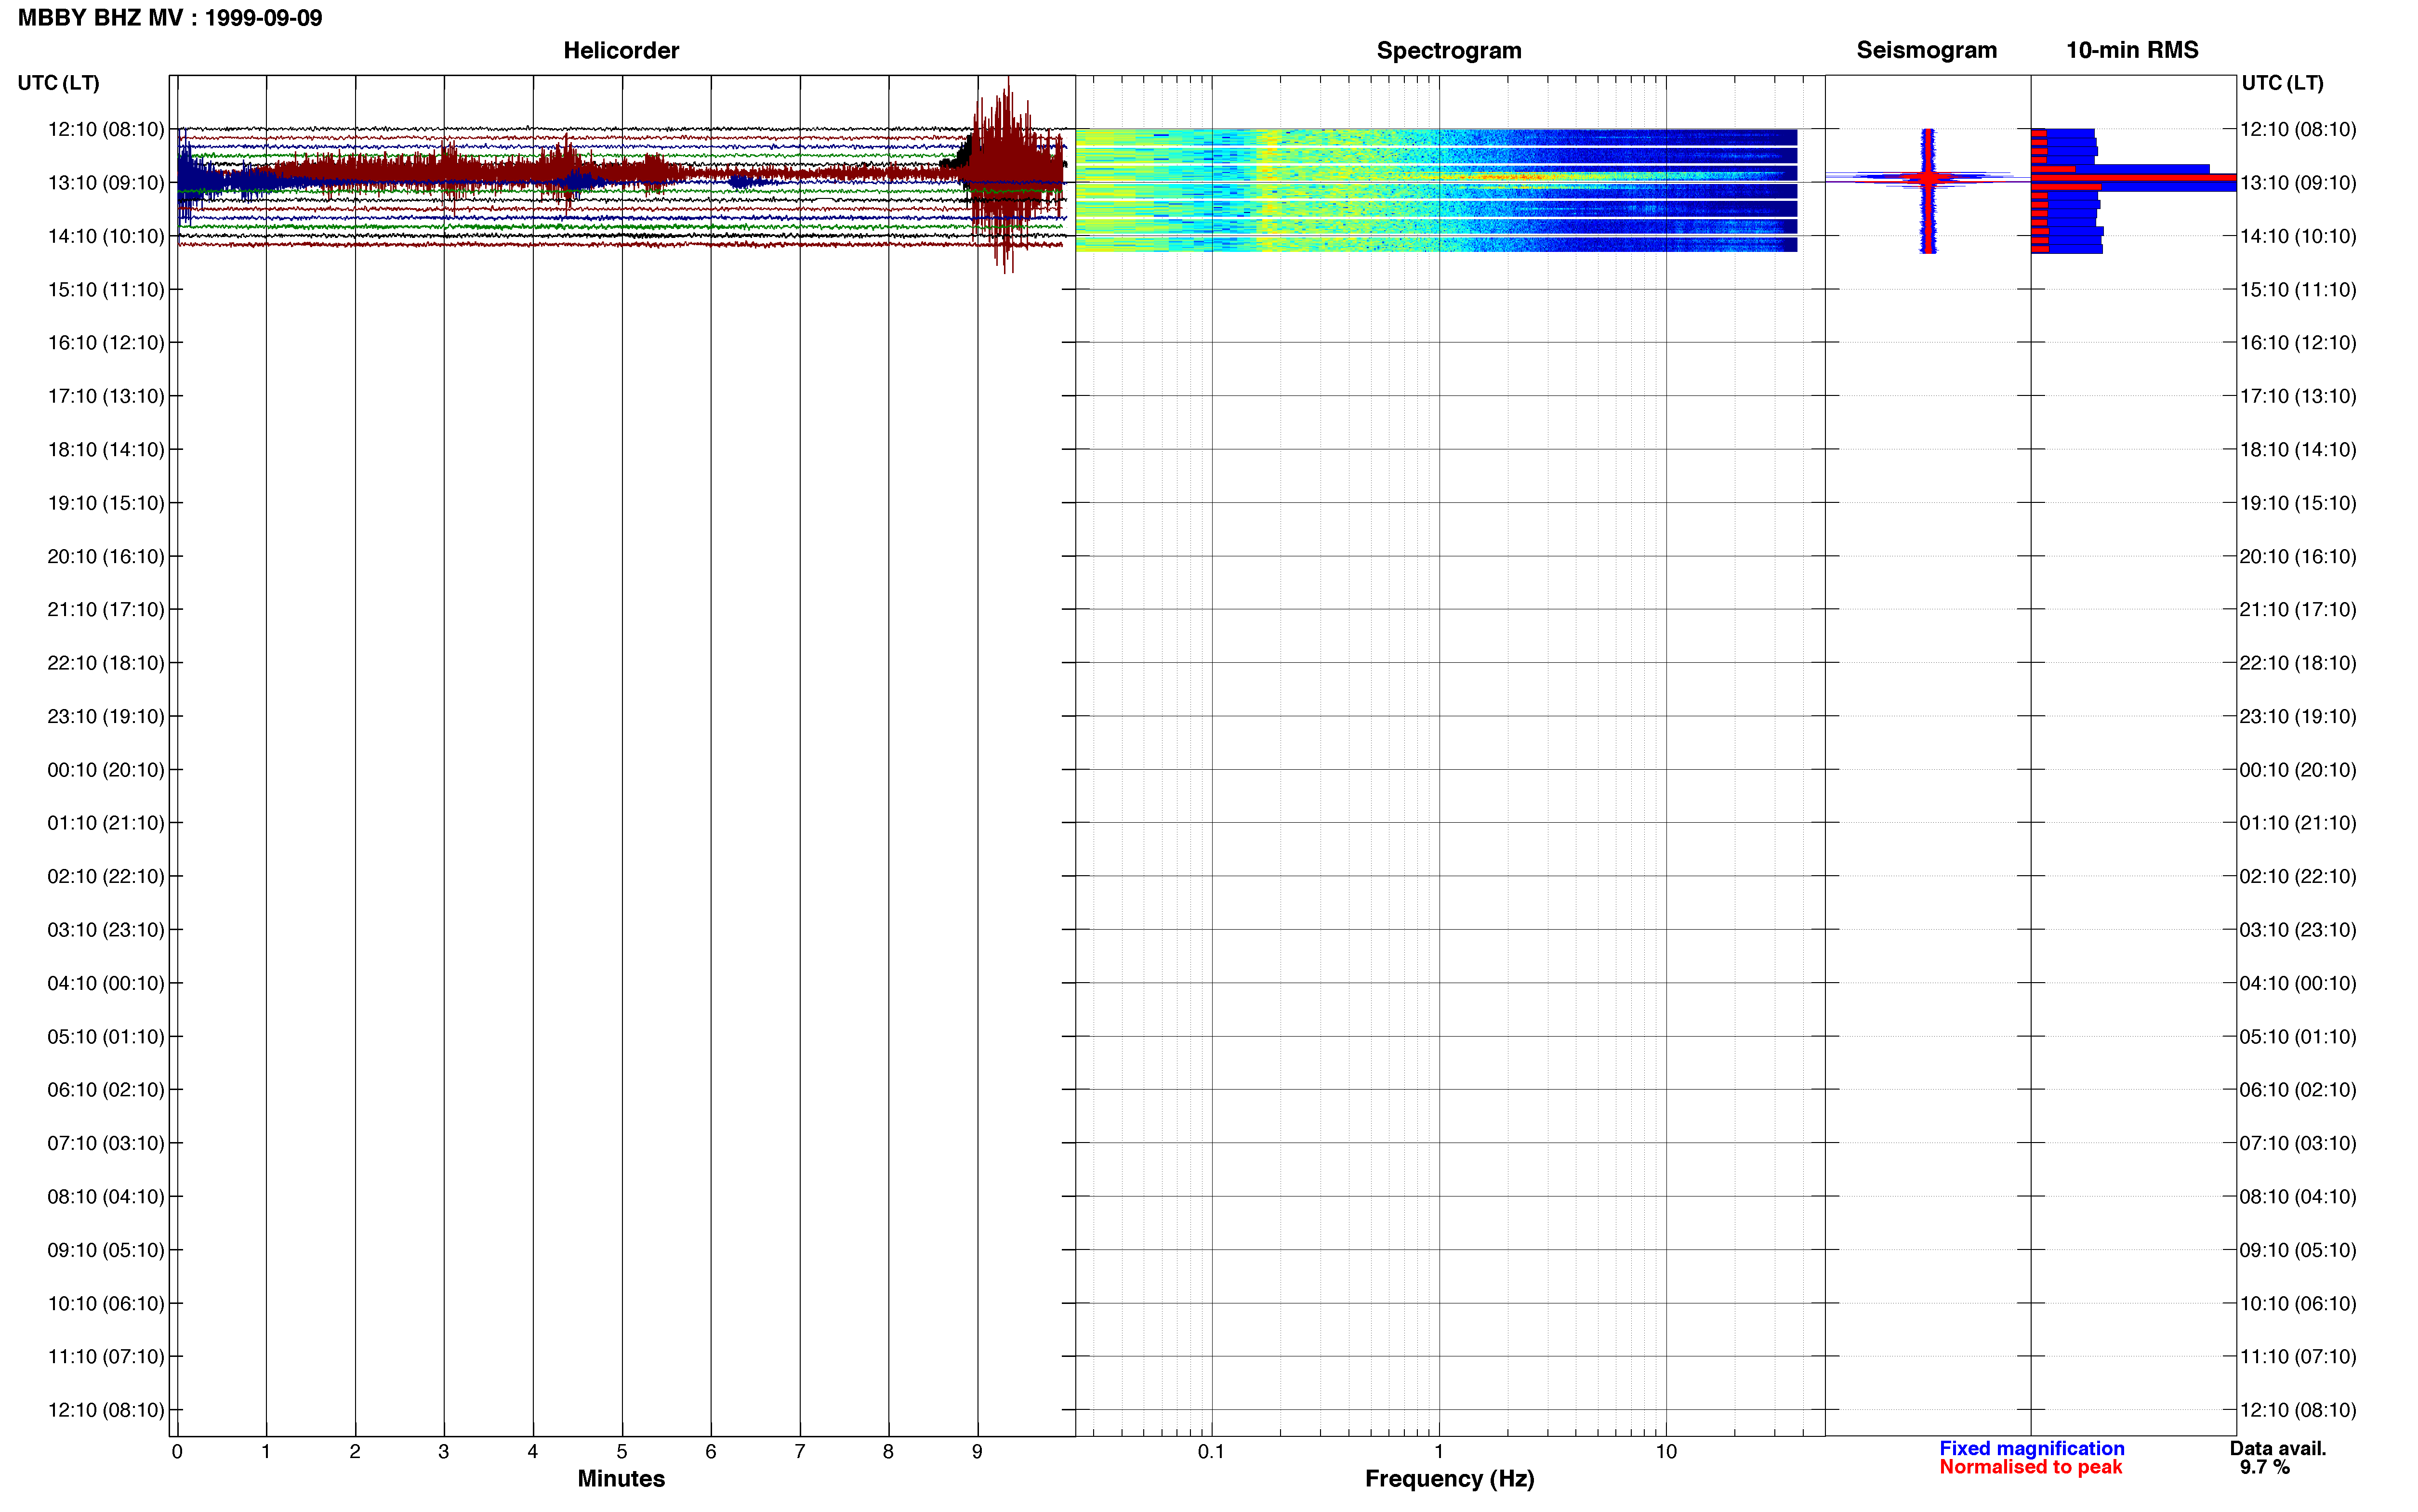The width and height of the screenshot is (2418, 1512).
Task: Click the right-axis label '22:10 (18:10)'
Action: click(2298, 663)
